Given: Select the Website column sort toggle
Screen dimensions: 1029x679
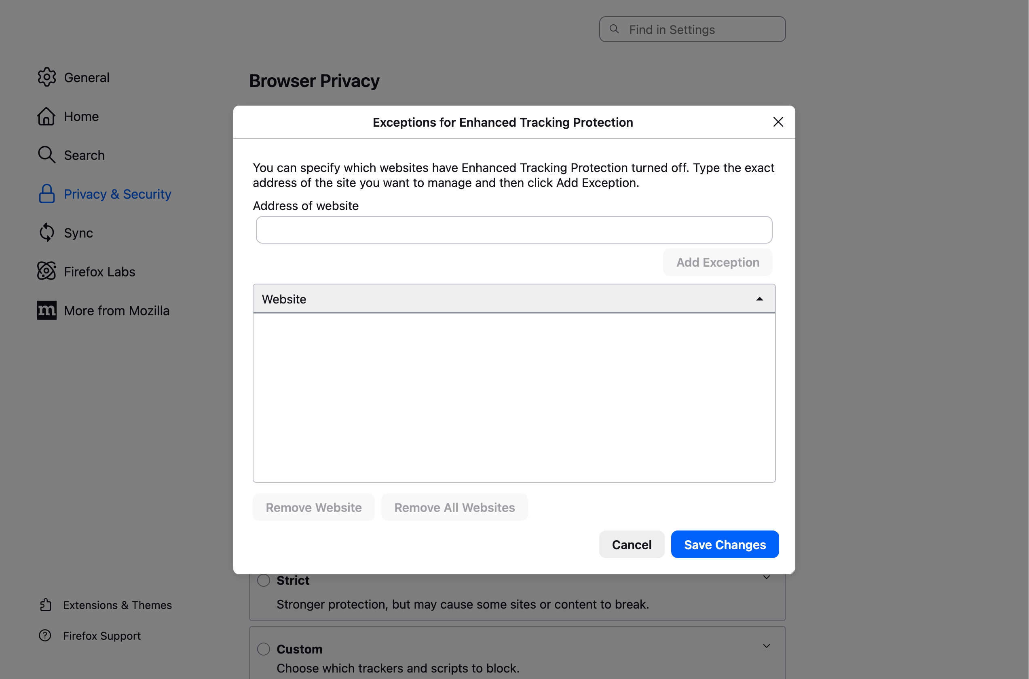Looking at the screenshot, I should coord(759,298).
